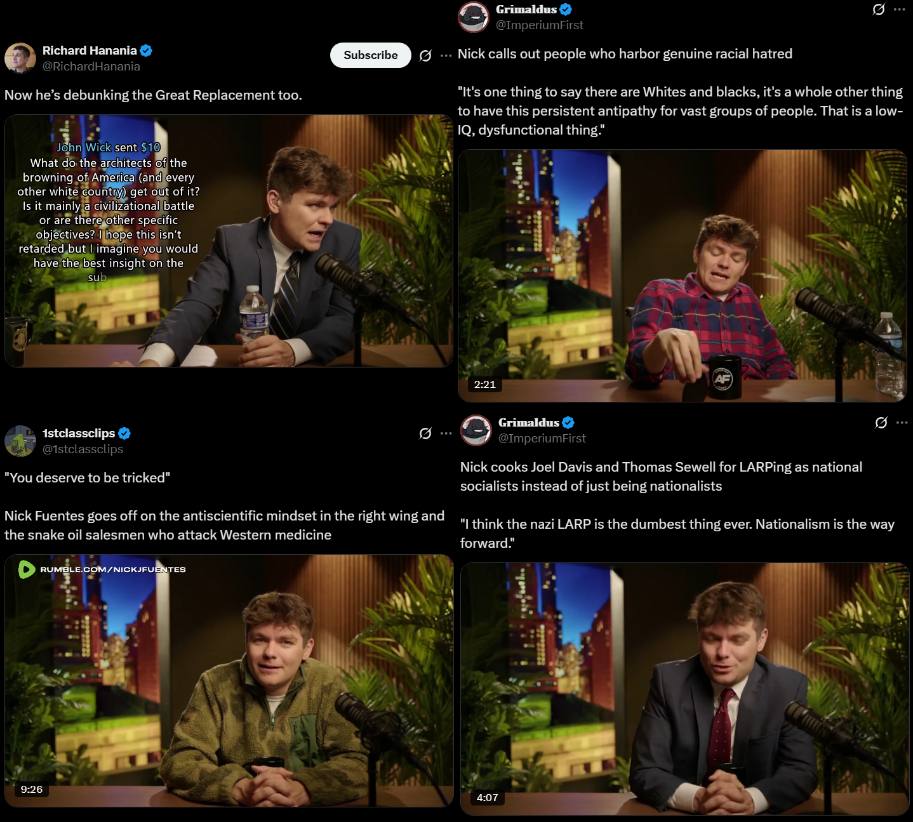Open the Great Replacement video with superchat
The height and width of the screenshot is (822, 913).
(229, 241)
